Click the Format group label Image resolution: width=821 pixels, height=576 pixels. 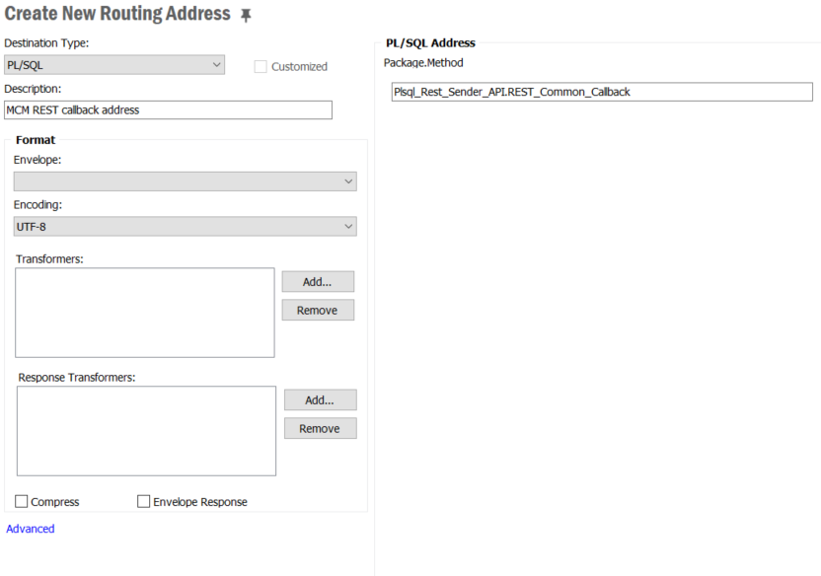pyautogui.click(x=36, y=140)
